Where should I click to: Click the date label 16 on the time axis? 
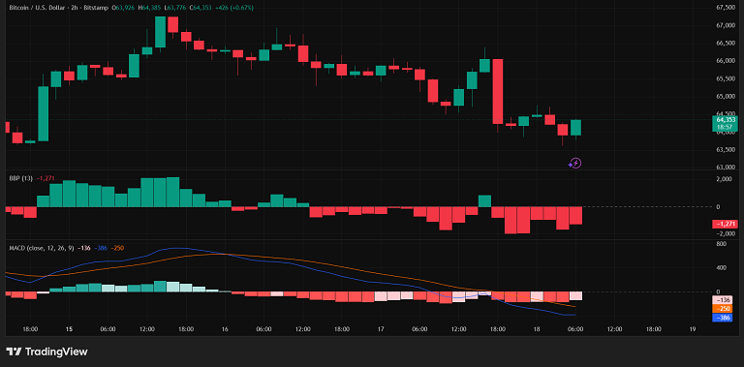click(x=225, y=329)
